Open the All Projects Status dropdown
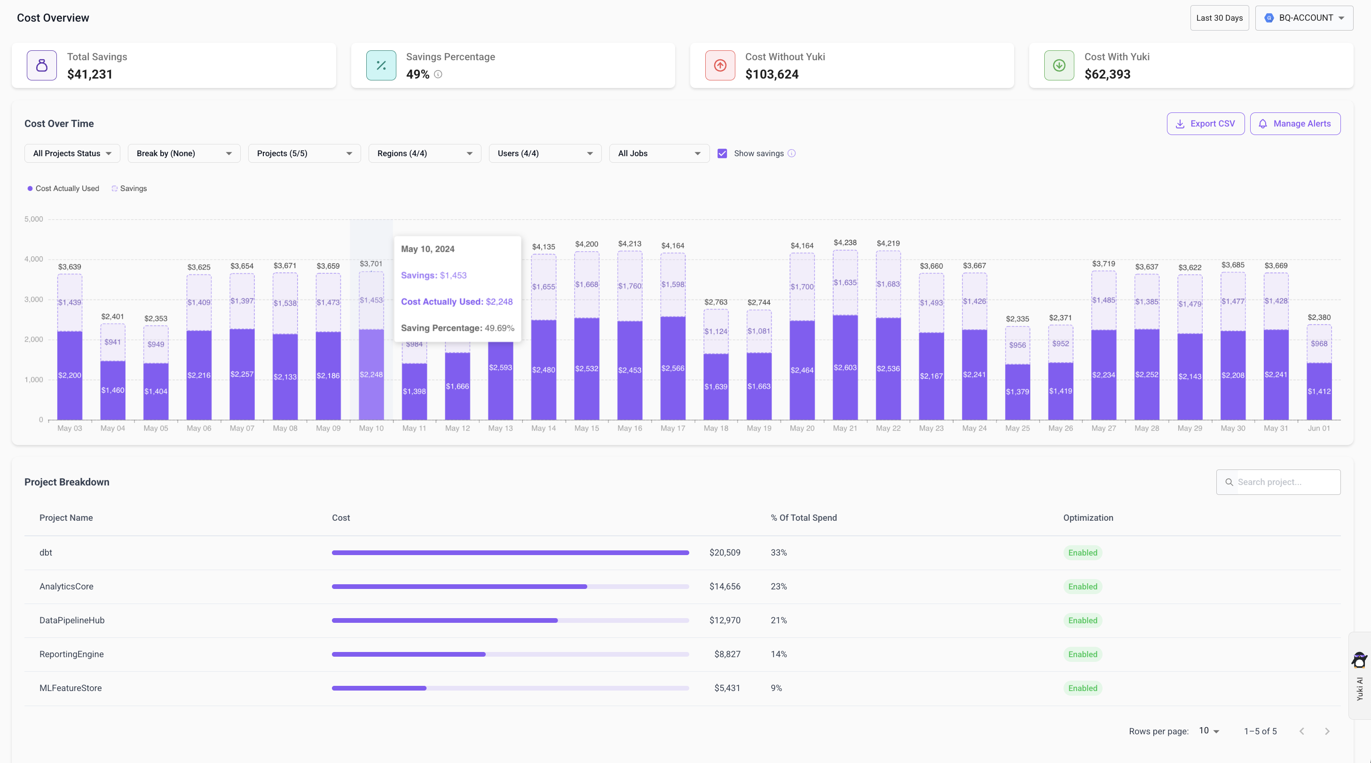1371x763 pixels. click(72, 153)
